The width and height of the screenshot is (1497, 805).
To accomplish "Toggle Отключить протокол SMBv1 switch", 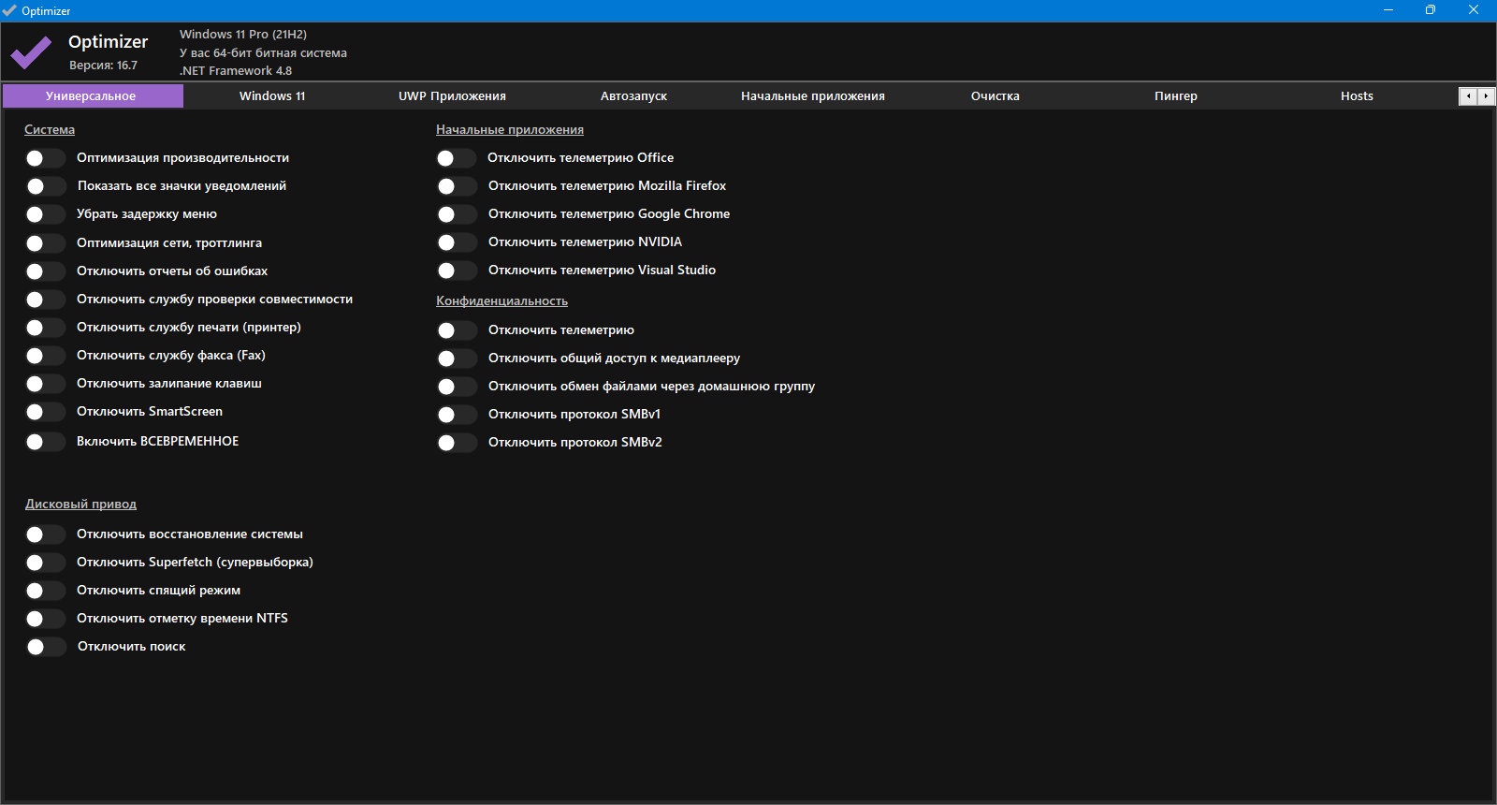I will pyautogui.click(x=457, y=415).
